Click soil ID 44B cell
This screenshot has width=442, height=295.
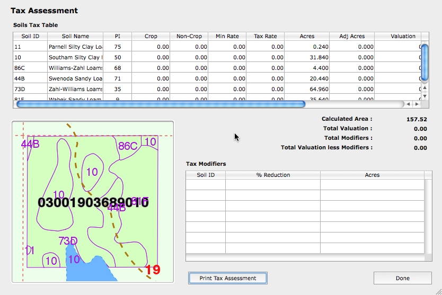click(30, 78)
